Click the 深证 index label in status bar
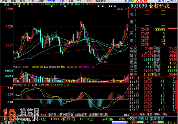178x124 pixels. tap(70, 119)
